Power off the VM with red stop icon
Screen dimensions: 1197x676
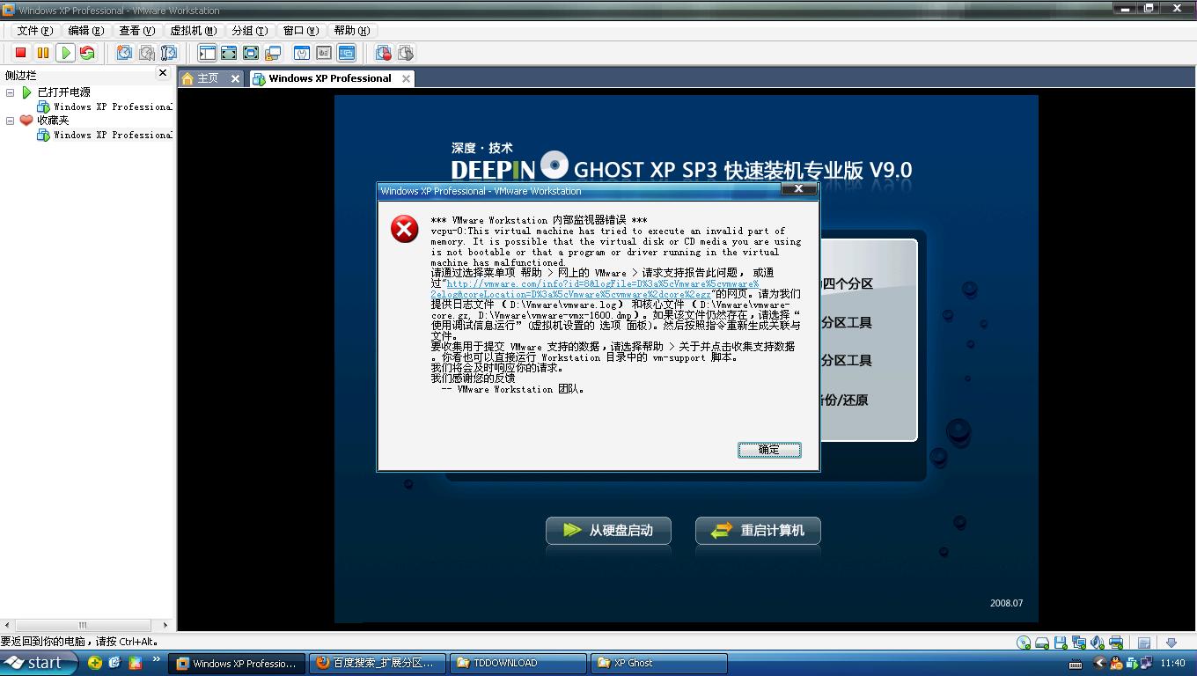[20, 53]
